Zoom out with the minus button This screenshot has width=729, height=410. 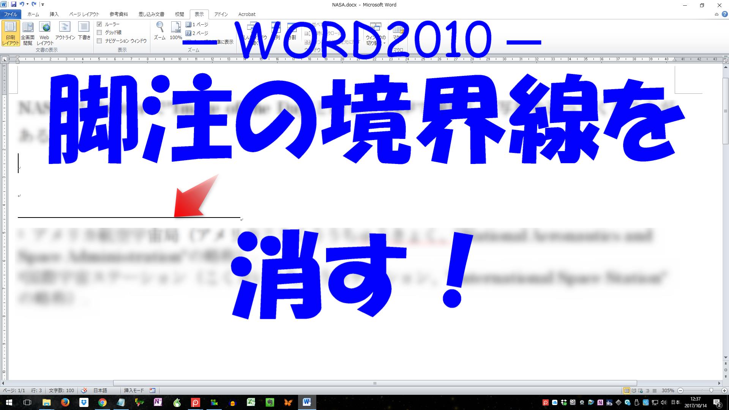tap(680, 390)
